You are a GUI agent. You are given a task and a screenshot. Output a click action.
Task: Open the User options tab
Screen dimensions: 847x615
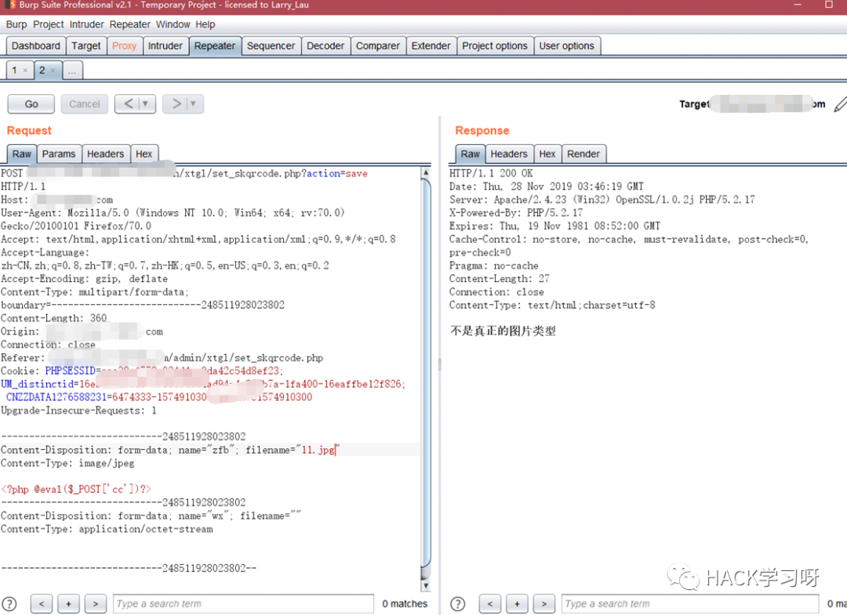[x=567, y=46]
